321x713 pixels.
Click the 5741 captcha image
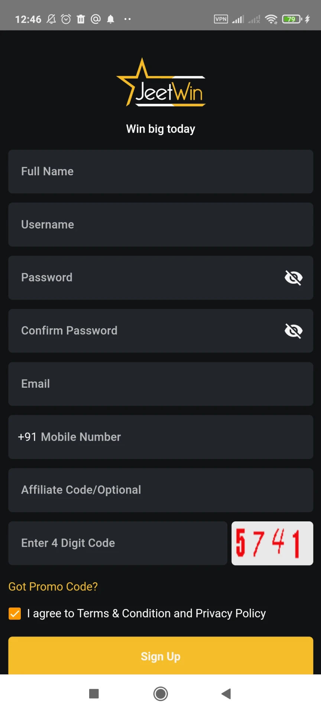pyautogui.click(x=272, y=543)
